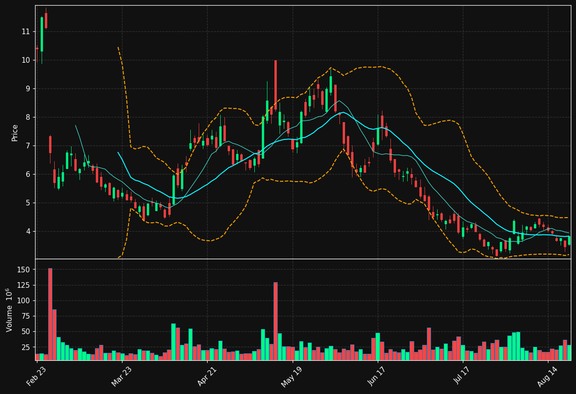This screenshot has height=394, width=576.
Task: Click the red volume spike near 130 in May
Action: coord(275,321)
